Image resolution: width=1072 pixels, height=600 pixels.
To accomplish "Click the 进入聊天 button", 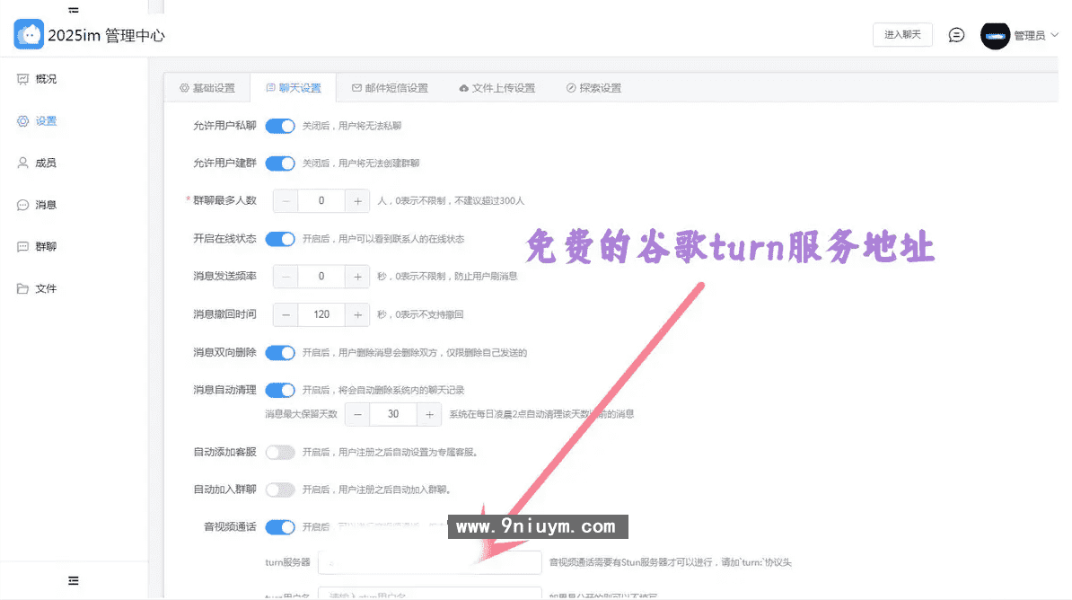I will (x=902, y=34).
